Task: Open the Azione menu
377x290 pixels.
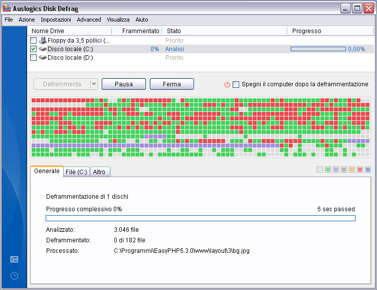Action: point(27,20)
